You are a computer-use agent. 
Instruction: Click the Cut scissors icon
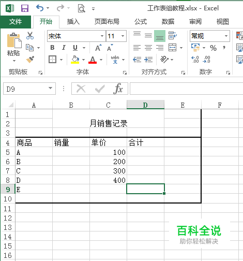click(30, 36)
